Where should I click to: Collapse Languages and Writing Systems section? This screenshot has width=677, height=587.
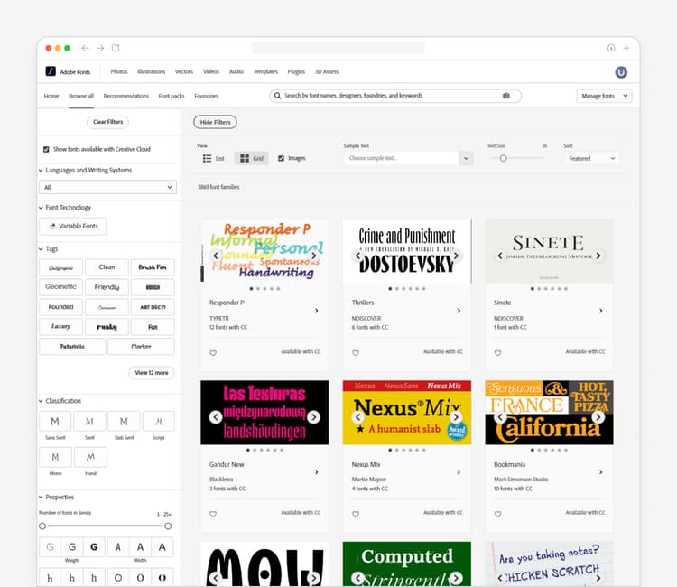(x=41, y=170)
